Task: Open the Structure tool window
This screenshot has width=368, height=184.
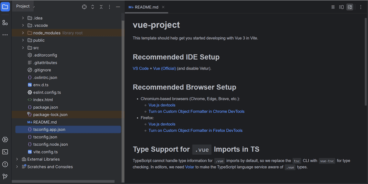Action: (x=5, y=23)
